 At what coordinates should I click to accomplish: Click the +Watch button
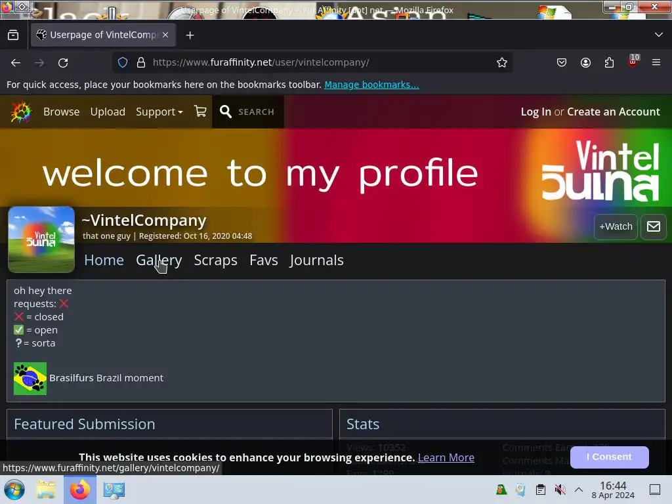tap(616, 226)
